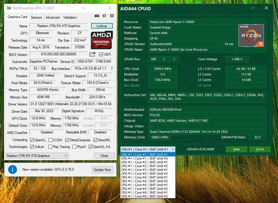Click Save in AIDA64 CPUID
This screenshot has width=278, height=203.
tap(236, 149)
